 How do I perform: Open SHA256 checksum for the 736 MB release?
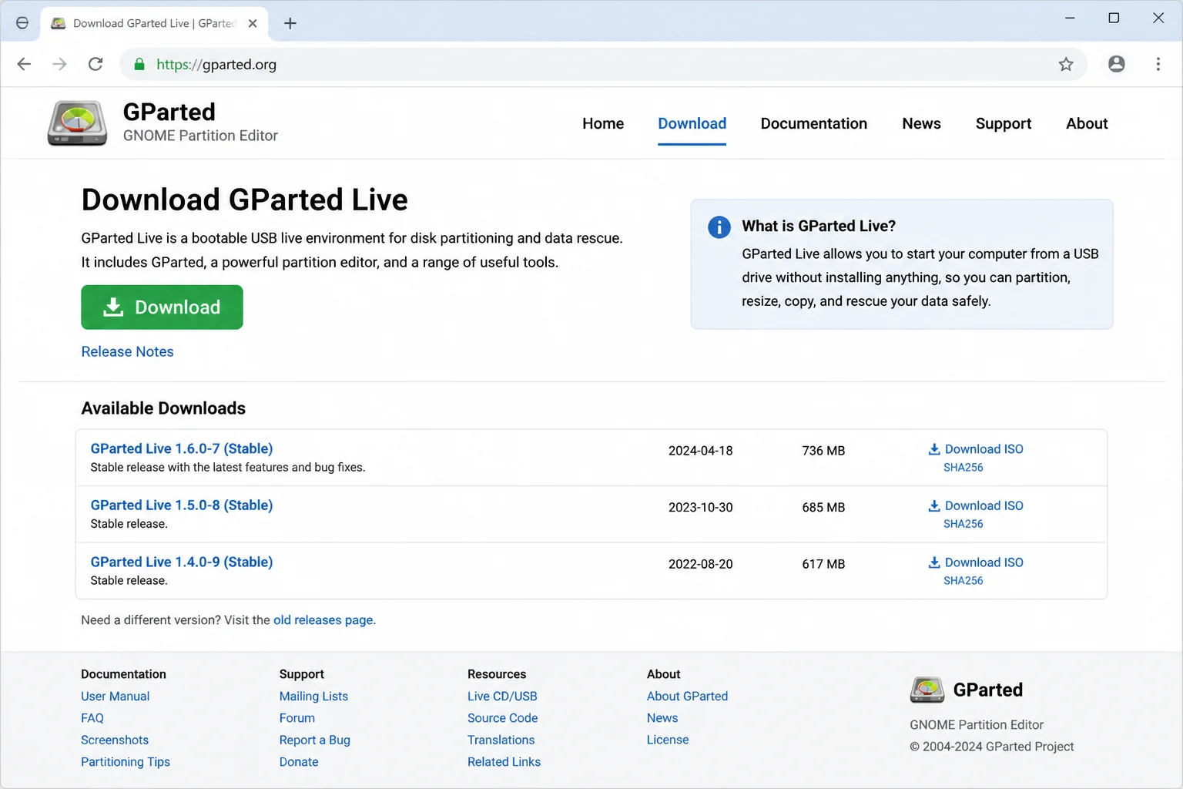(x=963, y=468)
